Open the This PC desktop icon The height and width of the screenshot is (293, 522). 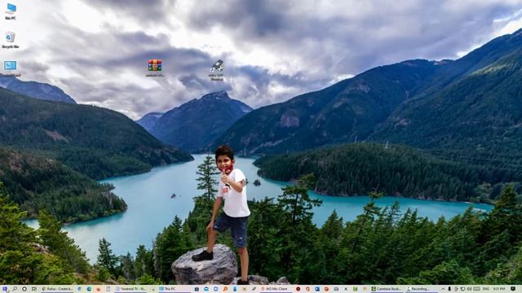(x=11, y=11)
